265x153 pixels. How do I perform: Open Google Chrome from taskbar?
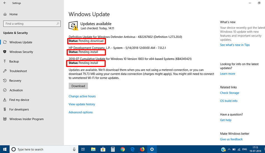tap(123, 149)
